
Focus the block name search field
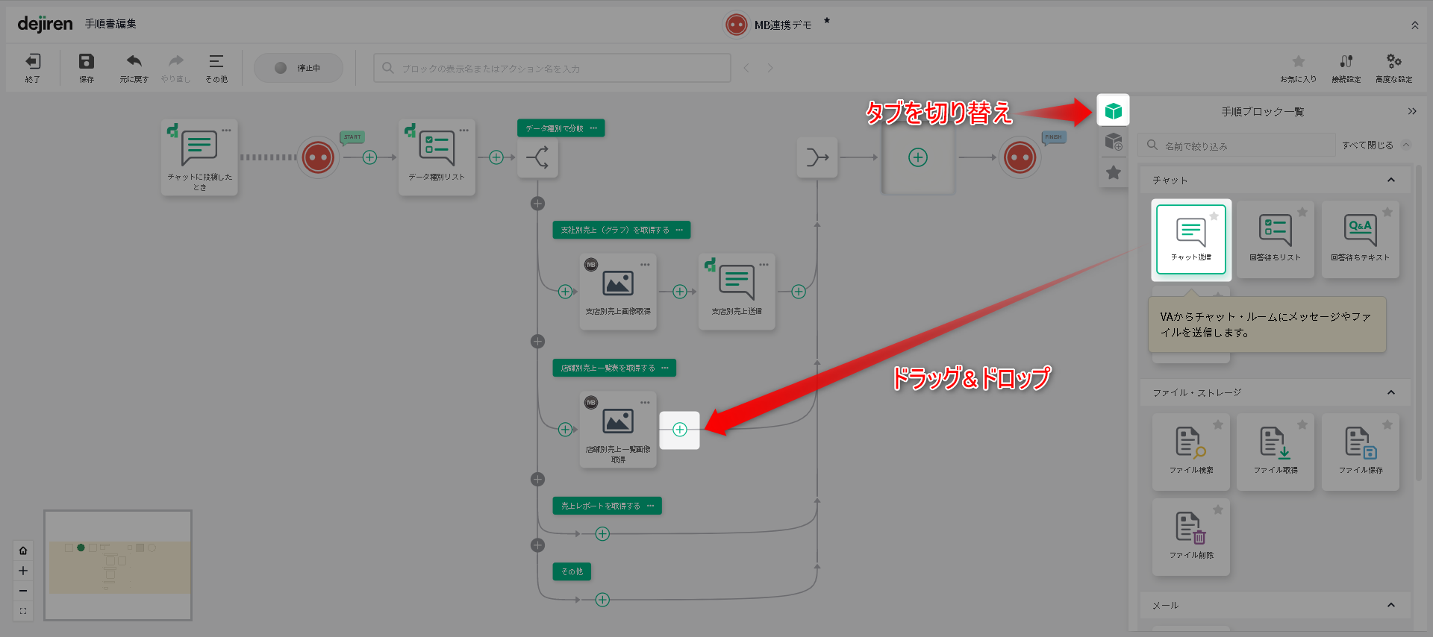552,68
